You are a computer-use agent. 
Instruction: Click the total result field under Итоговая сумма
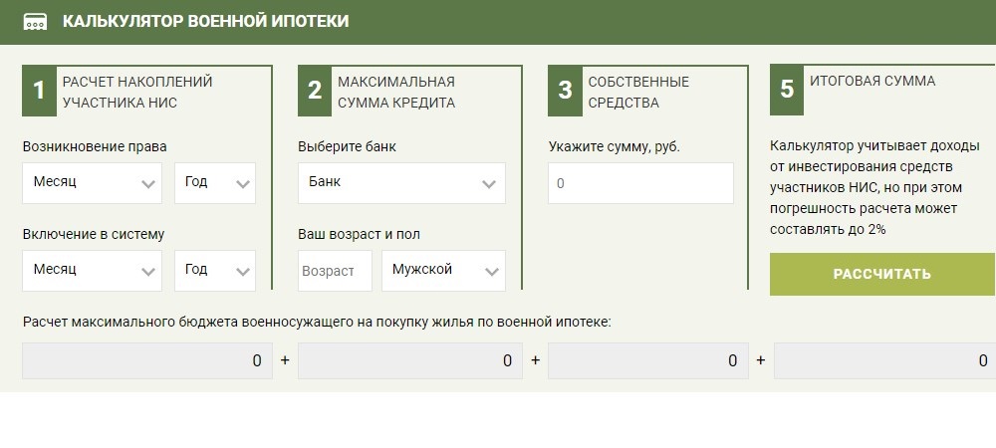tap(884, 361)
